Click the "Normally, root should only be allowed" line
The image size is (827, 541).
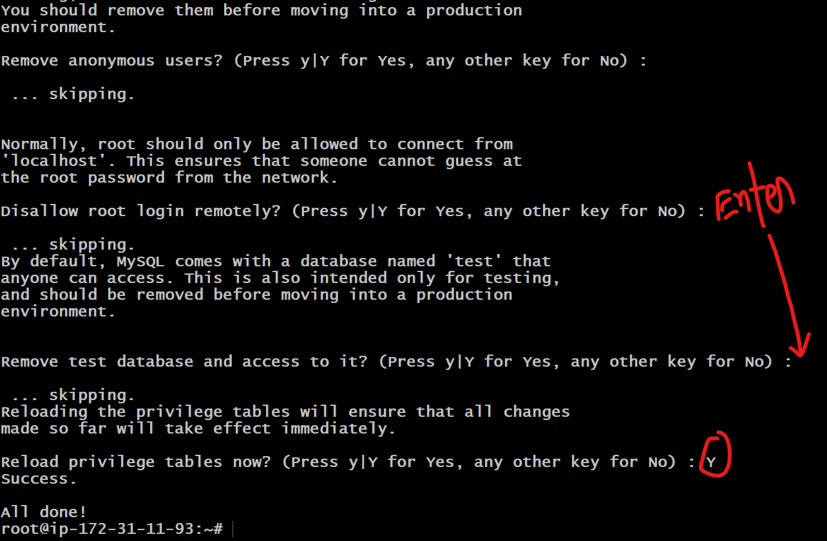point(256,144)
